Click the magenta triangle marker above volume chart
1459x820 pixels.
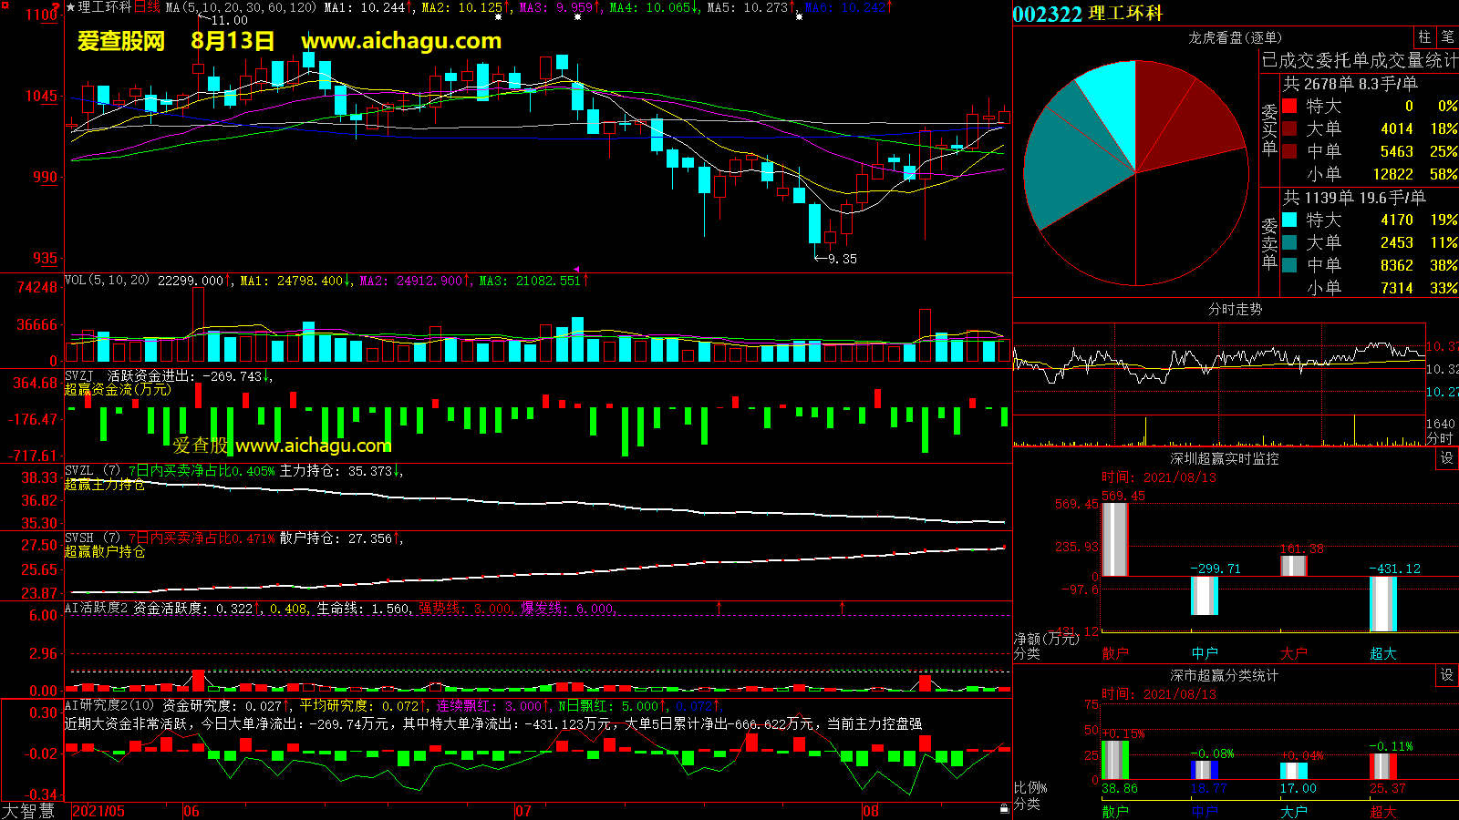(x=576, y=270)
